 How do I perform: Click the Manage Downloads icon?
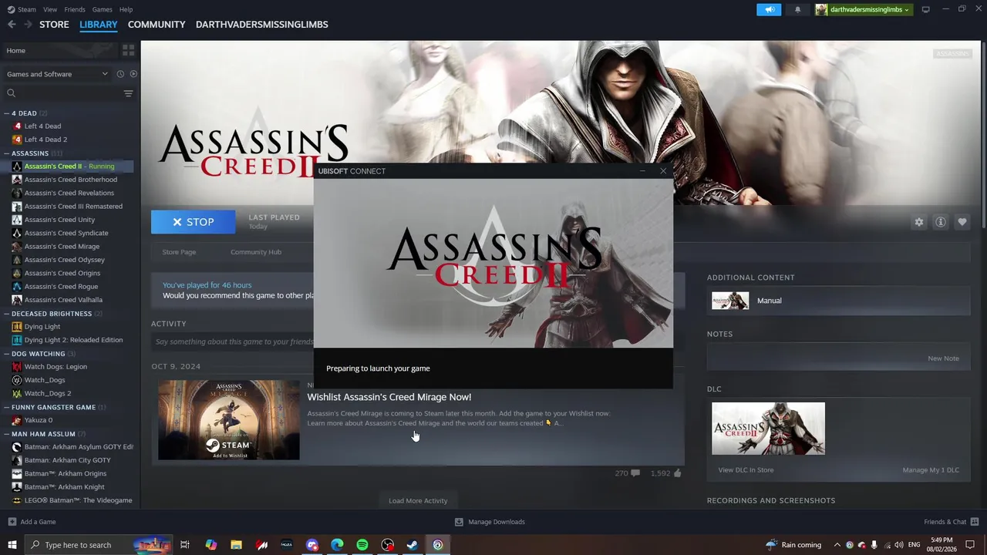pyautogui.click(x=459, y=522)
